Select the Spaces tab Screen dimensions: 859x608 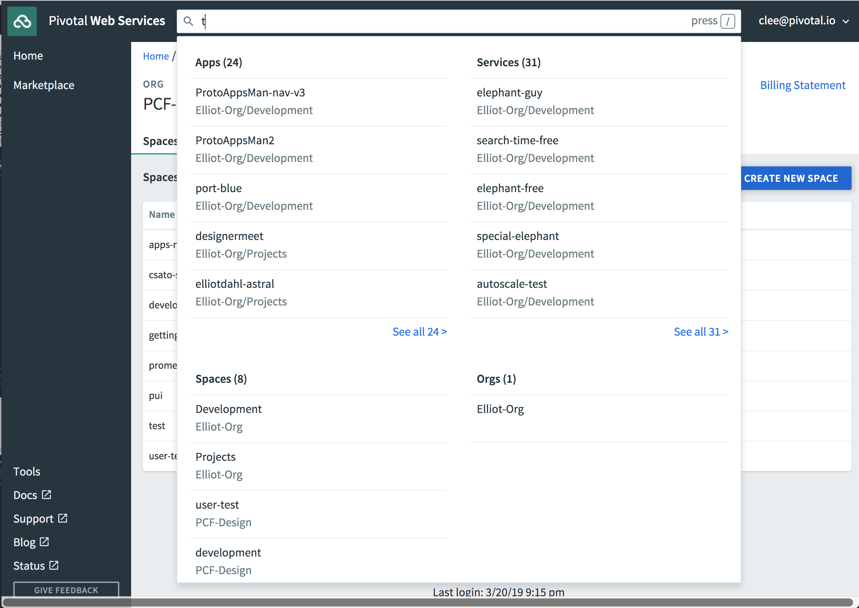pos(160,141)
